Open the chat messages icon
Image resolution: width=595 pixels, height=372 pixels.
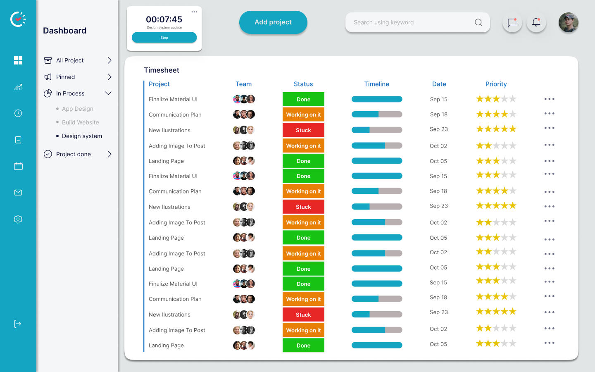click(512, 23)
